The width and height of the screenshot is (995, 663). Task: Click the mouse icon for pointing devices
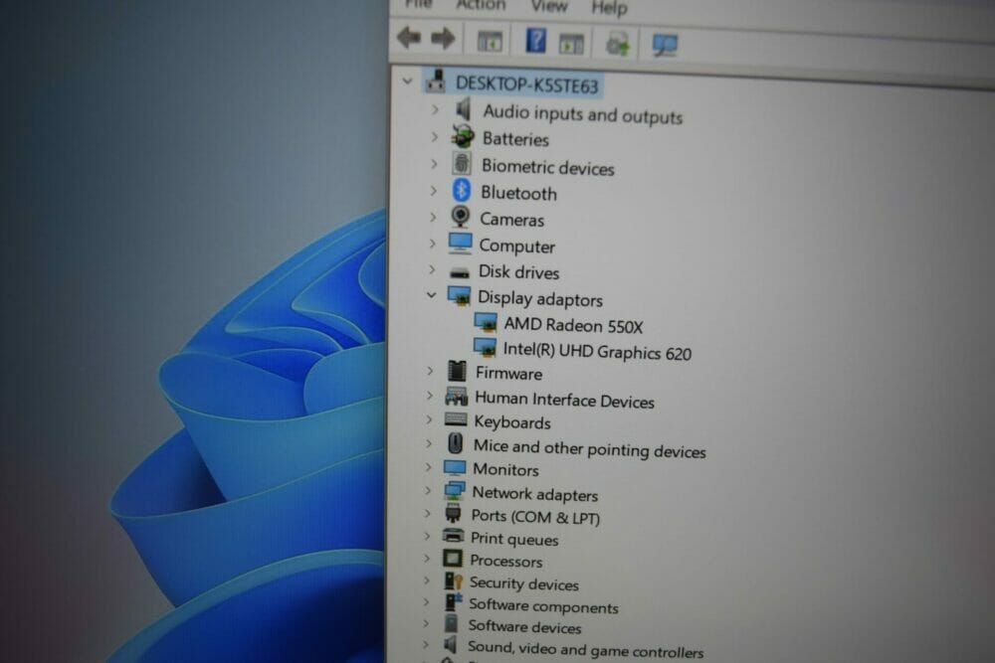pos(455,443)
